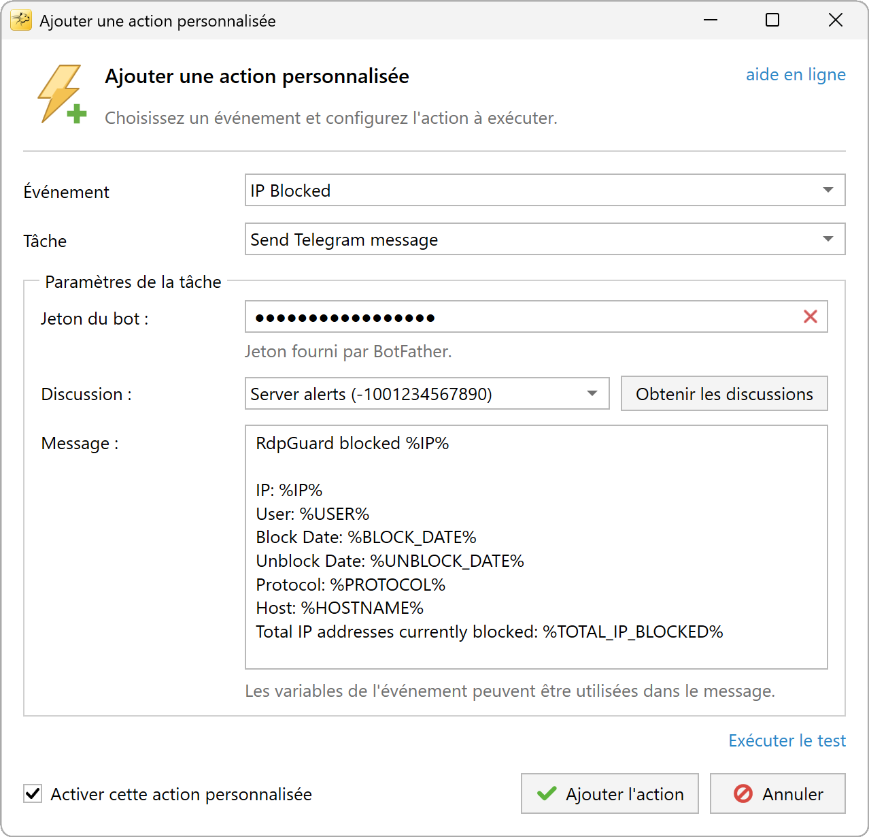Click the Message label

80,443
